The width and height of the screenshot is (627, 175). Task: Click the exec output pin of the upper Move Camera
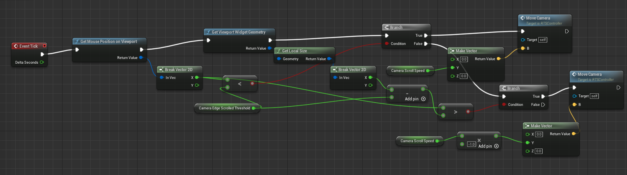point(567,31)
